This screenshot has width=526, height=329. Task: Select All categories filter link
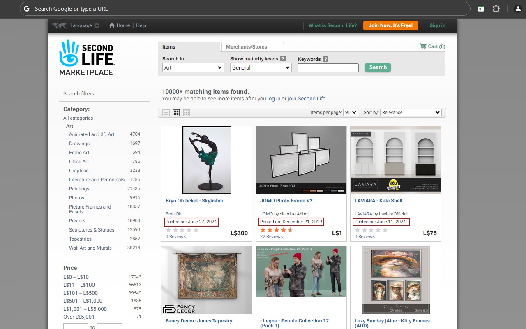point(78,118)
